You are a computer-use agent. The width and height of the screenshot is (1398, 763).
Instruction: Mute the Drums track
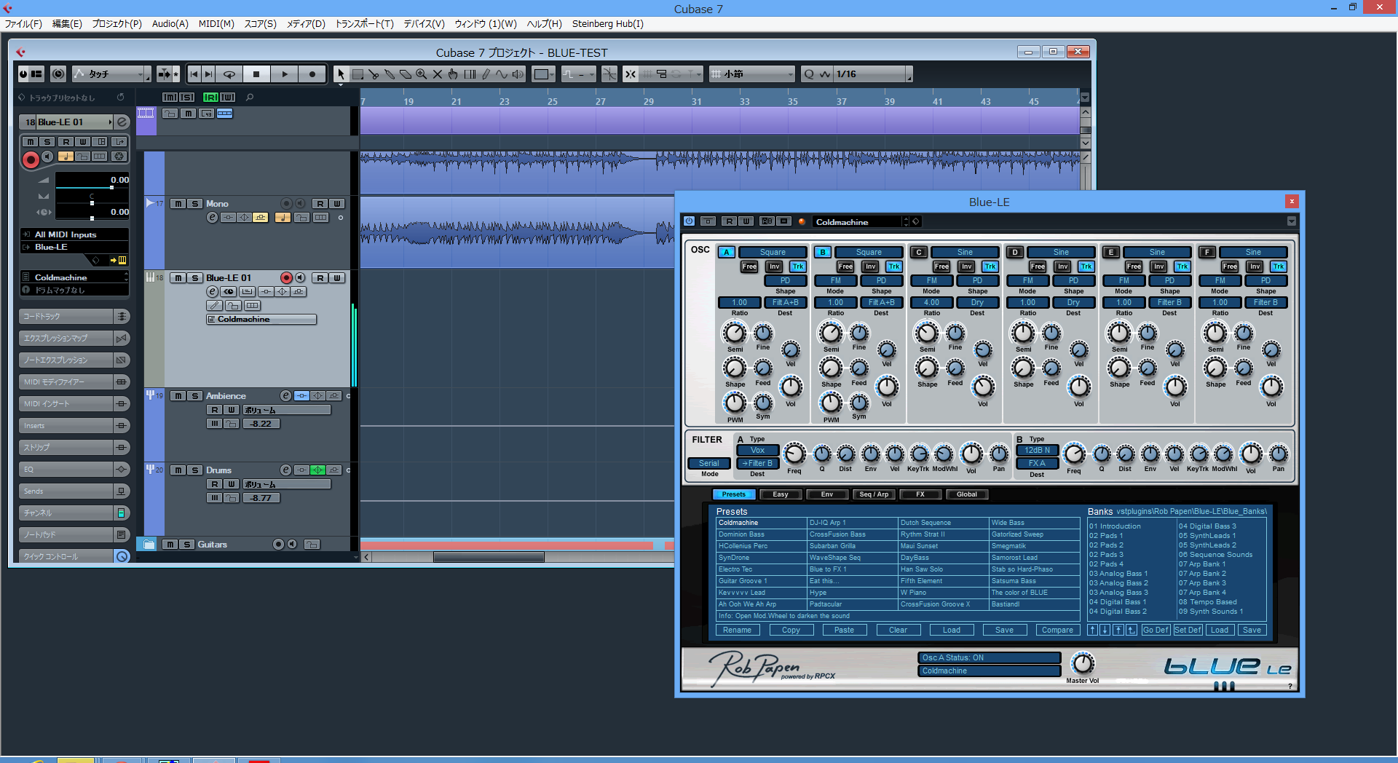[x=178, y=470]
